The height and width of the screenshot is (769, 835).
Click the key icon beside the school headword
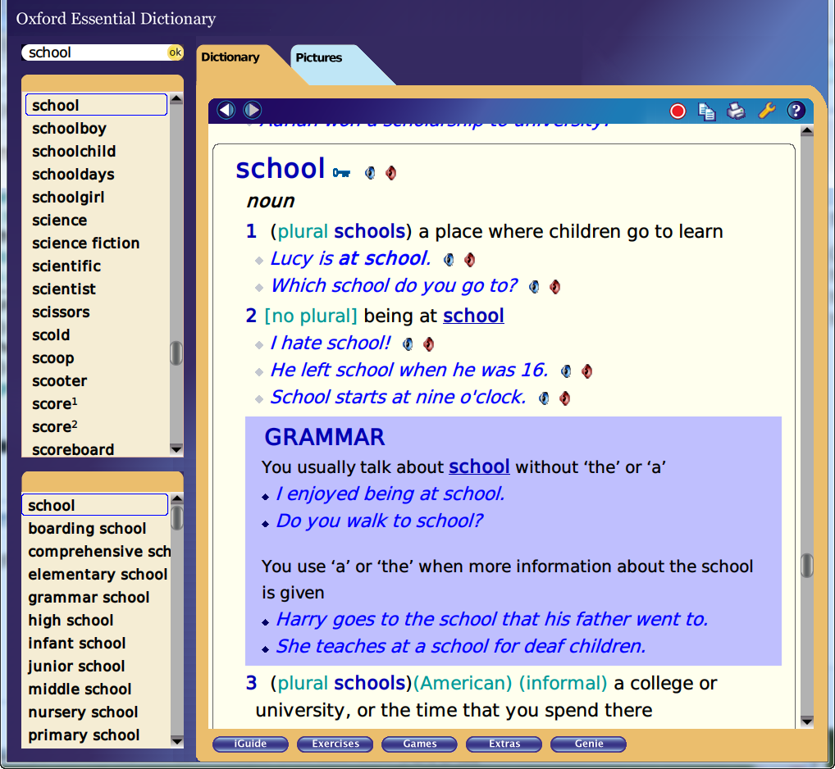341,172
